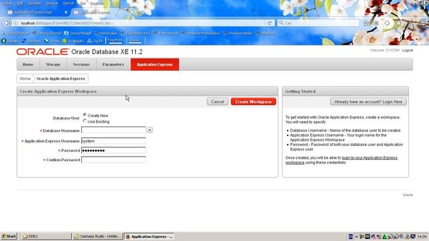Click the Logout link
This screenshot has height=241, width=429.
(408, 50)
